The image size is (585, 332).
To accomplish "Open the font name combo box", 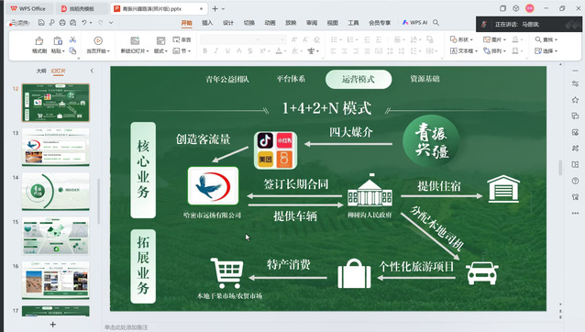I will [230, 39].
